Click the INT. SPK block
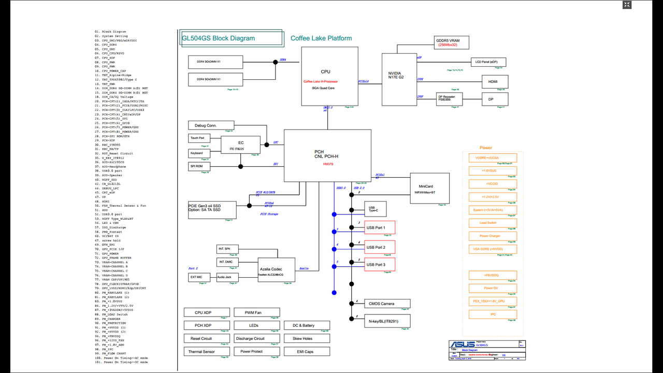This screenshot has width=663, height=373. (227, 249)
